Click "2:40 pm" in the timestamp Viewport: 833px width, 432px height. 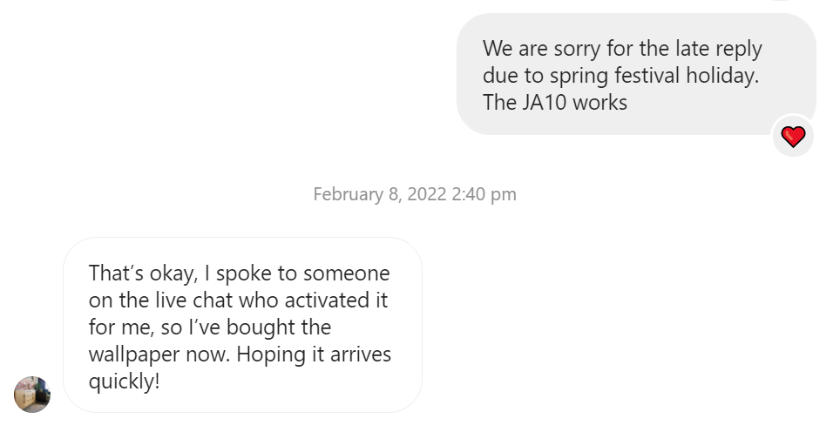point(484,194)
